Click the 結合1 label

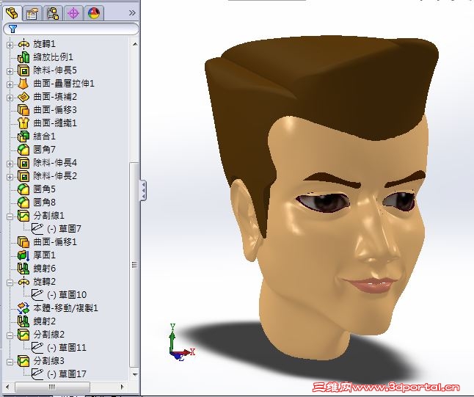coord(45,136)
